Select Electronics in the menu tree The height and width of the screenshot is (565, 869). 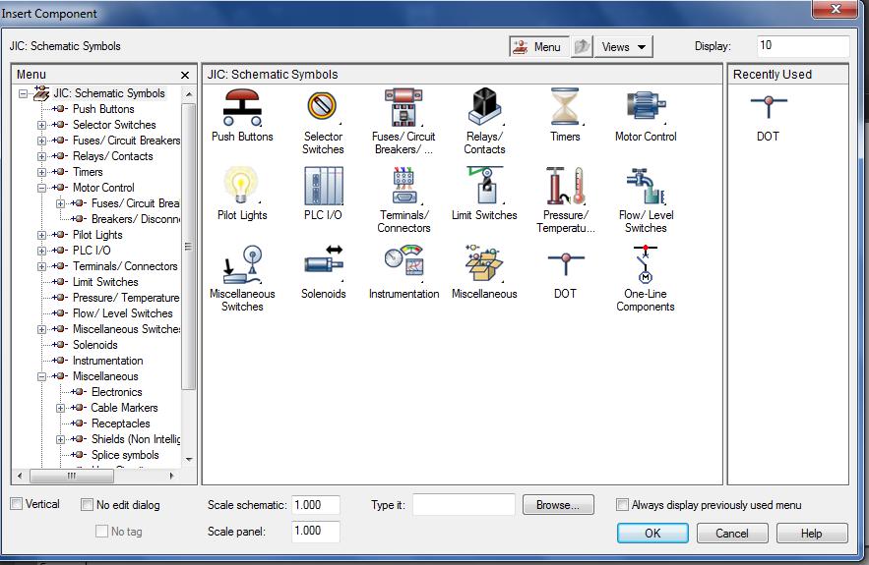[117, 392]
